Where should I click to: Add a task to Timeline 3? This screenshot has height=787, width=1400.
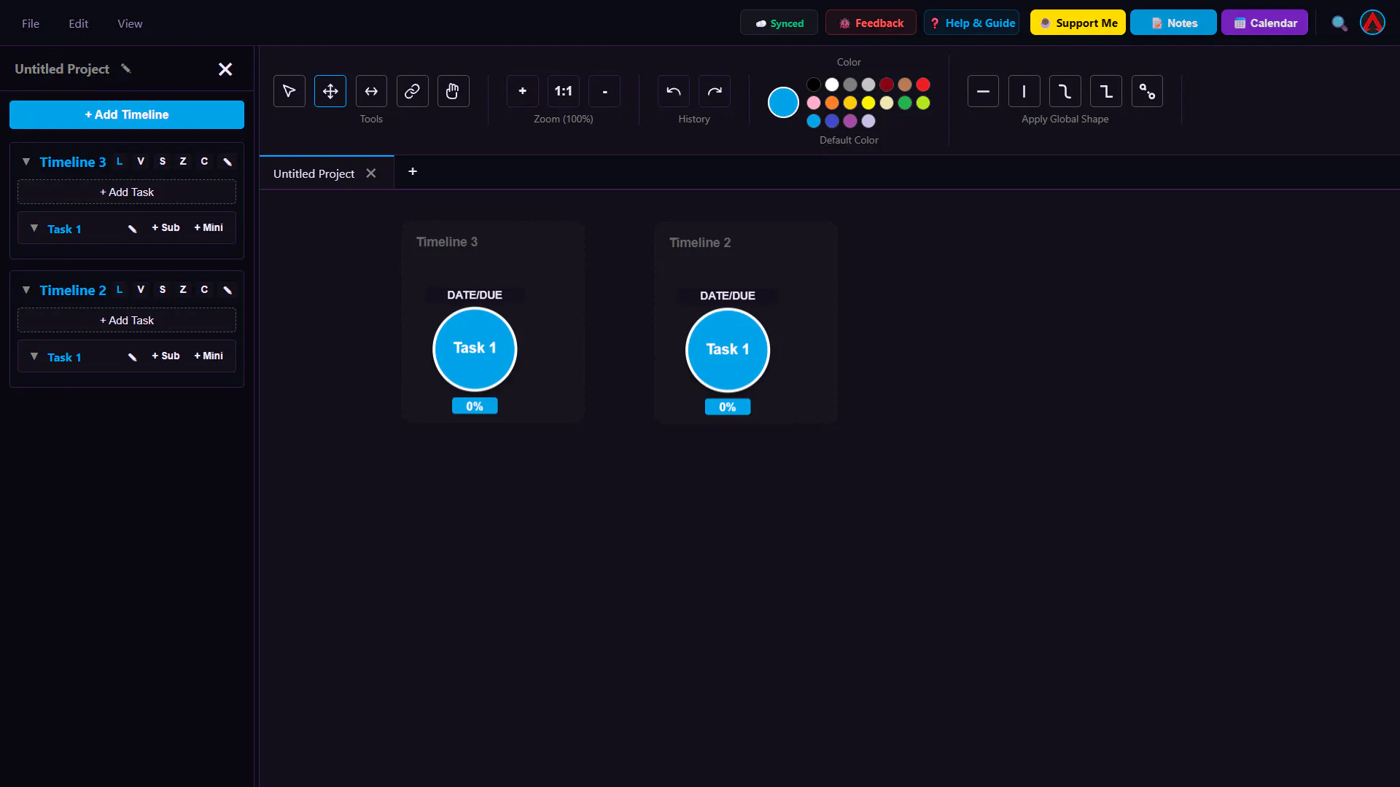click(x=127, y=192)
